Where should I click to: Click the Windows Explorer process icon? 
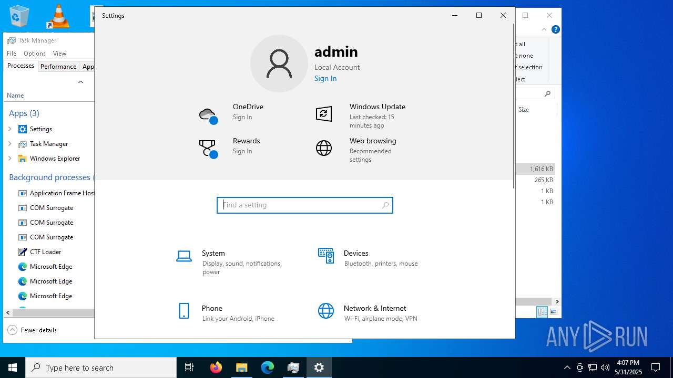[23, 159]
